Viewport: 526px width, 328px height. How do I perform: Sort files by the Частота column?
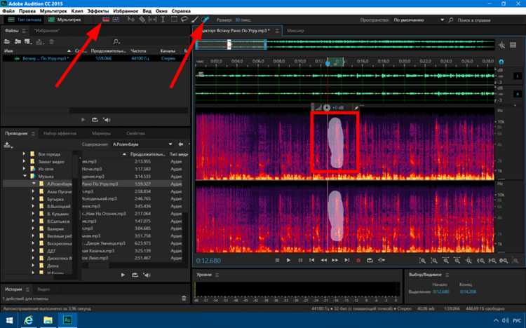tap(138, 51)
